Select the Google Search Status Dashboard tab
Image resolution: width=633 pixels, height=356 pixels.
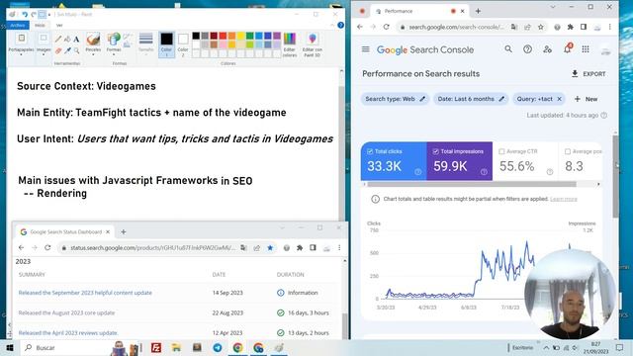[x=65, y=232]
